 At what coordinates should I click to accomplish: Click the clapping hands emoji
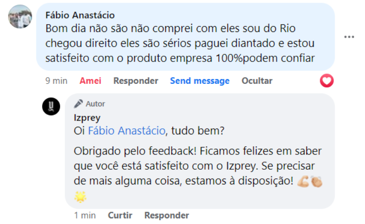point(316,182)
